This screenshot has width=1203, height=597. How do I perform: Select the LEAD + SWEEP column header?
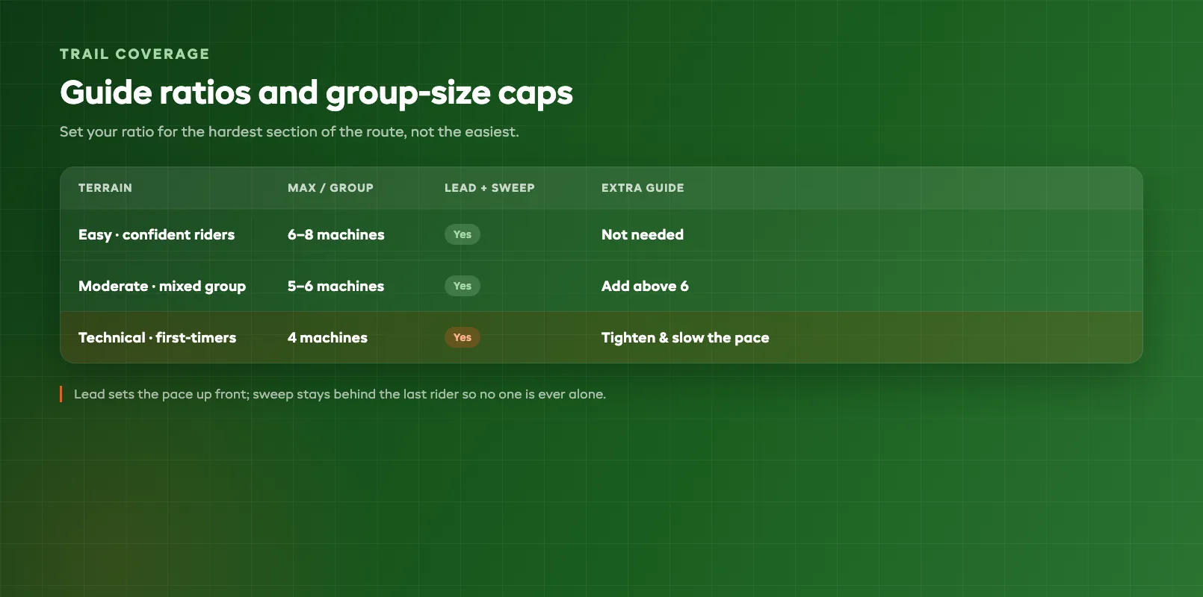489,188
